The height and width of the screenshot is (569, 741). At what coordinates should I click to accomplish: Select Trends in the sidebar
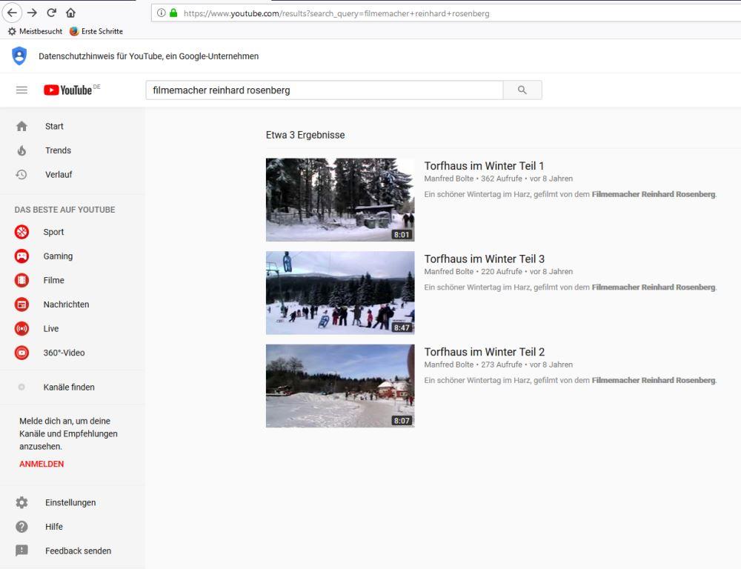58,150
